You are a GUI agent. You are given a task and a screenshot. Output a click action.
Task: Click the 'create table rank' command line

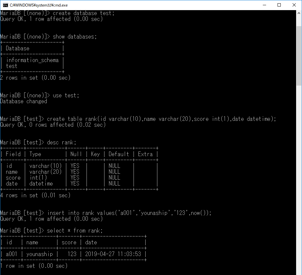(x=161, y=119)
